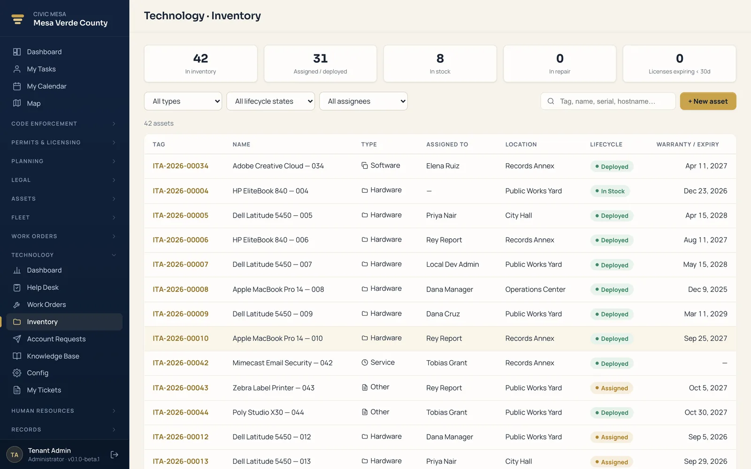Image resolution: width=751 pixels, height=469 pixels.
Task: Click the Help Desk icon
Action: point(17,287)
